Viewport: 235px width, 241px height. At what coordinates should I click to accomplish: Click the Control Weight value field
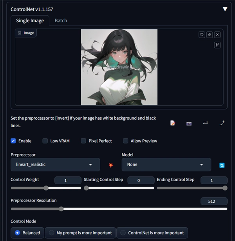(68, 180)
